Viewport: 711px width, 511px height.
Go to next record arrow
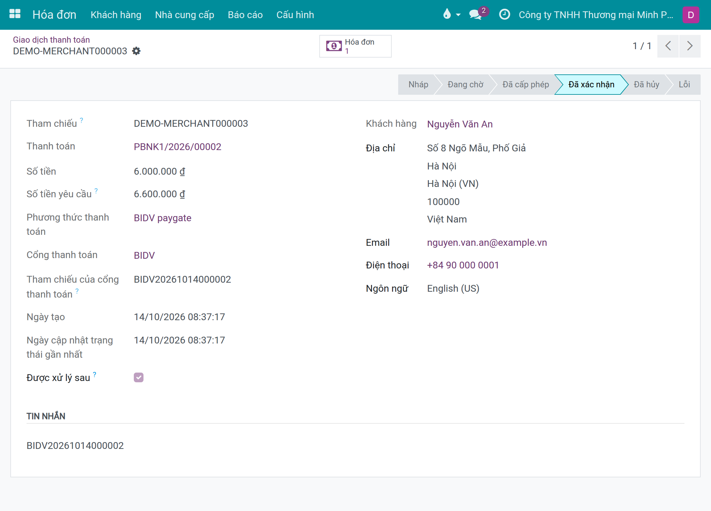690,46
